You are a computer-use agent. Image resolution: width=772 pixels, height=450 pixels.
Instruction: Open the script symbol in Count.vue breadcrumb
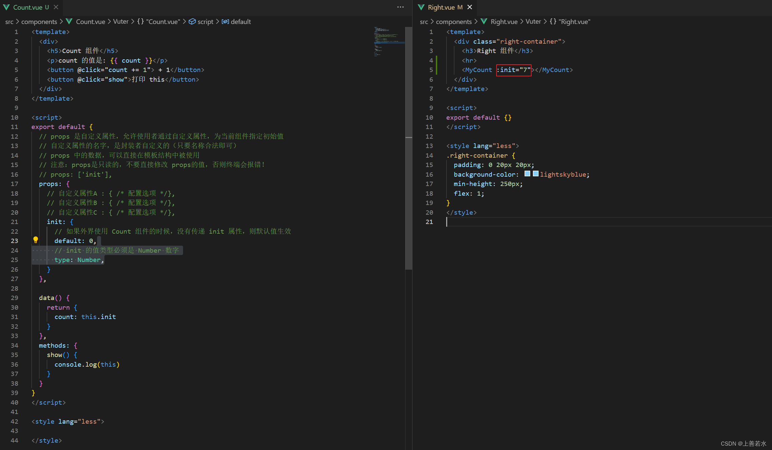pos(201,22)
